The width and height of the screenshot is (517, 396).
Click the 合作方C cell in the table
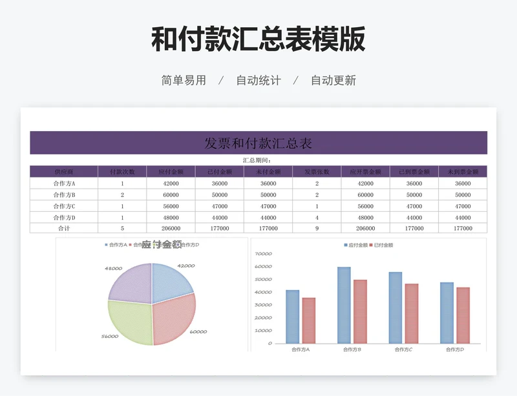pos(64,206)
